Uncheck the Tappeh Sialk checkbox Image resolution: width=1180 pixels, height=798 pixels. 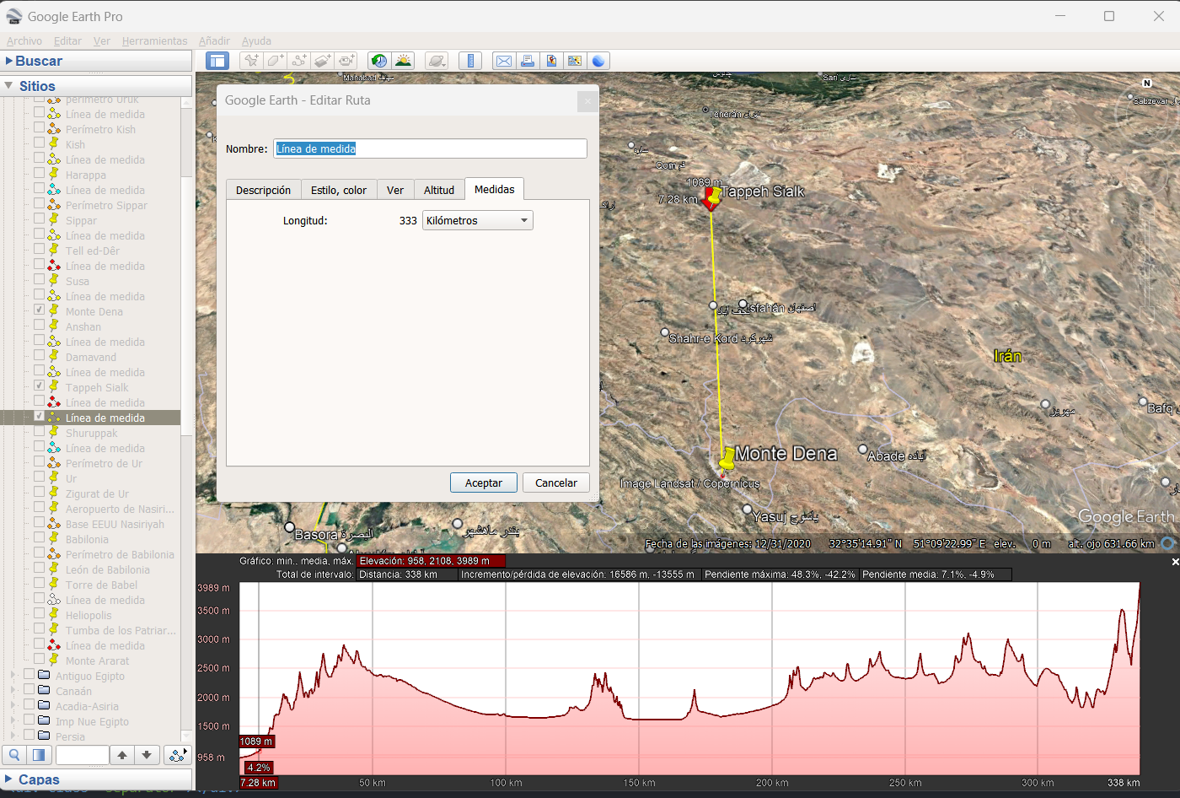click(40, 386)
